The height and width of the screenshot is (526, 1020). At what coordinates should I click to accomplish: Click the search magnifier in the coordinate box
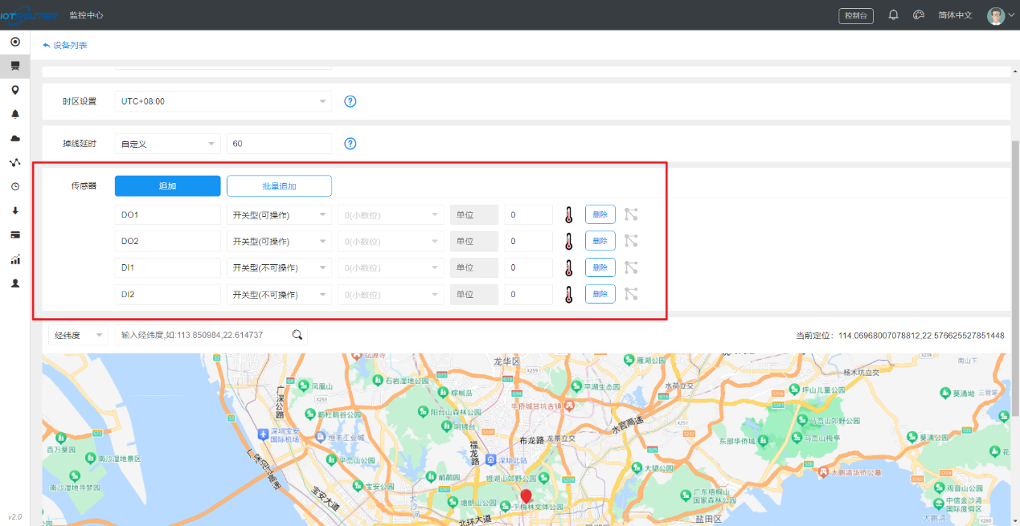coord(297,335)
